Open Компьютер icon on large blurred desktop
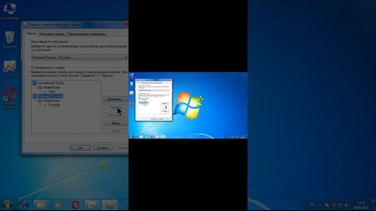376x211 pixels. (x=9, y=11)
